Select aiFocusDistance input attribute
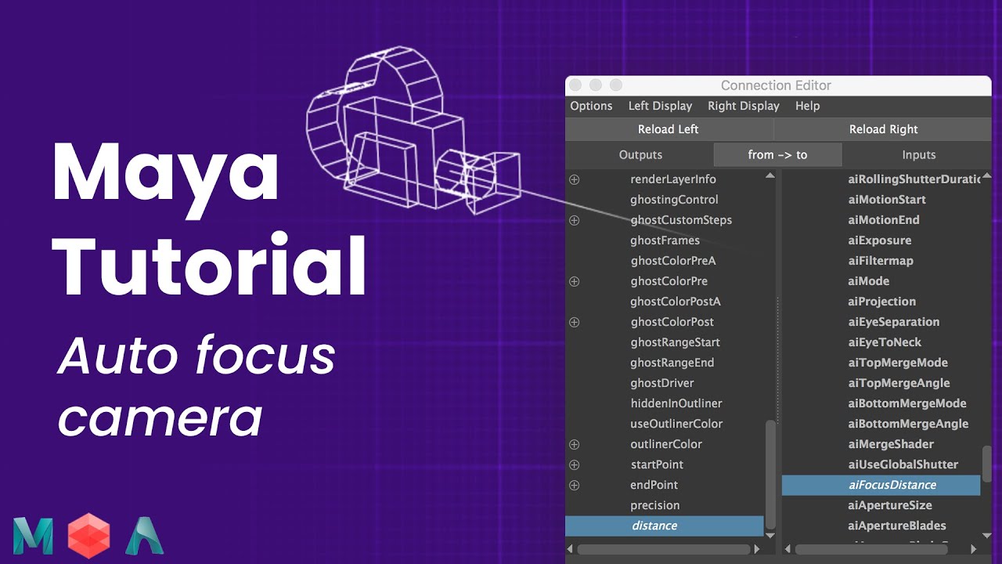 pyautogui.click(x=881, y=485)
